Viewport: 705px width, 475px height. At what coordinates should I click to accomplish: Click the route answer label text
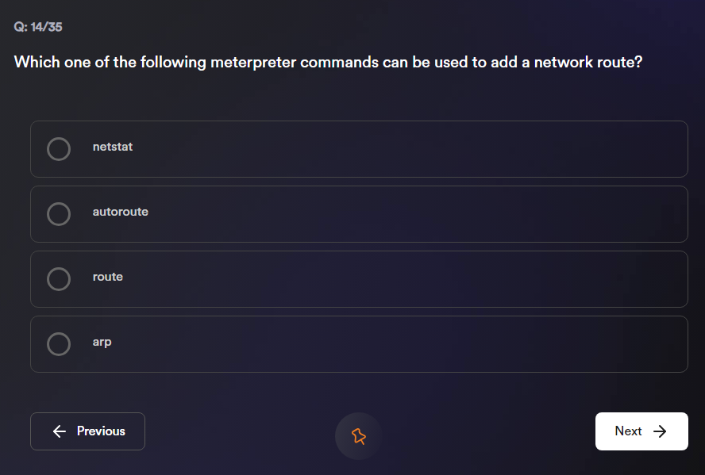point(107,277)
